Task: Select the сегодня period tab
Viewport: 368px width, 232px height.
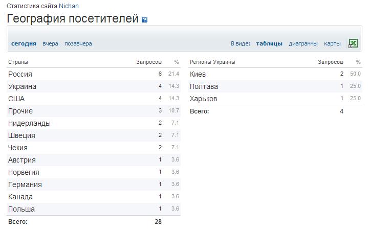Action: pos(24,43)
